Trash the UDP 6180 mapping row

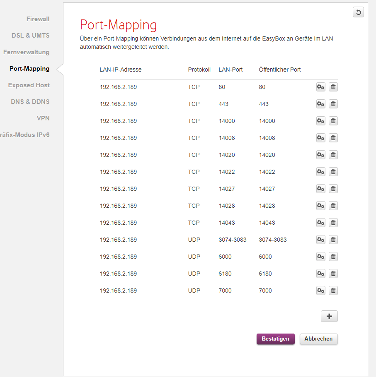coord(333,274)
